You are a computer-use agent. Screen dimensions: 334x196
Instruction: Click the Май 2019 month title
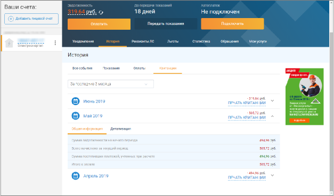[x=93, y=116]
